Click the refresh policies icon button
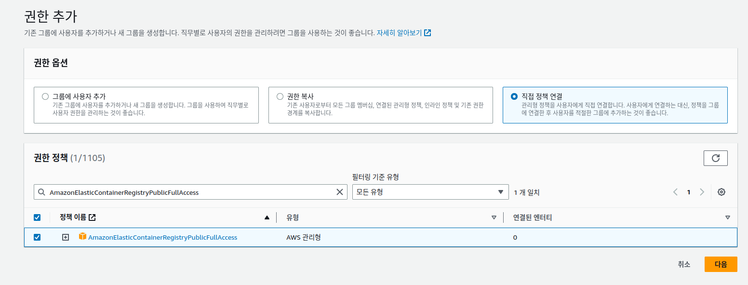Screen dimensions: 748x285 716,158
